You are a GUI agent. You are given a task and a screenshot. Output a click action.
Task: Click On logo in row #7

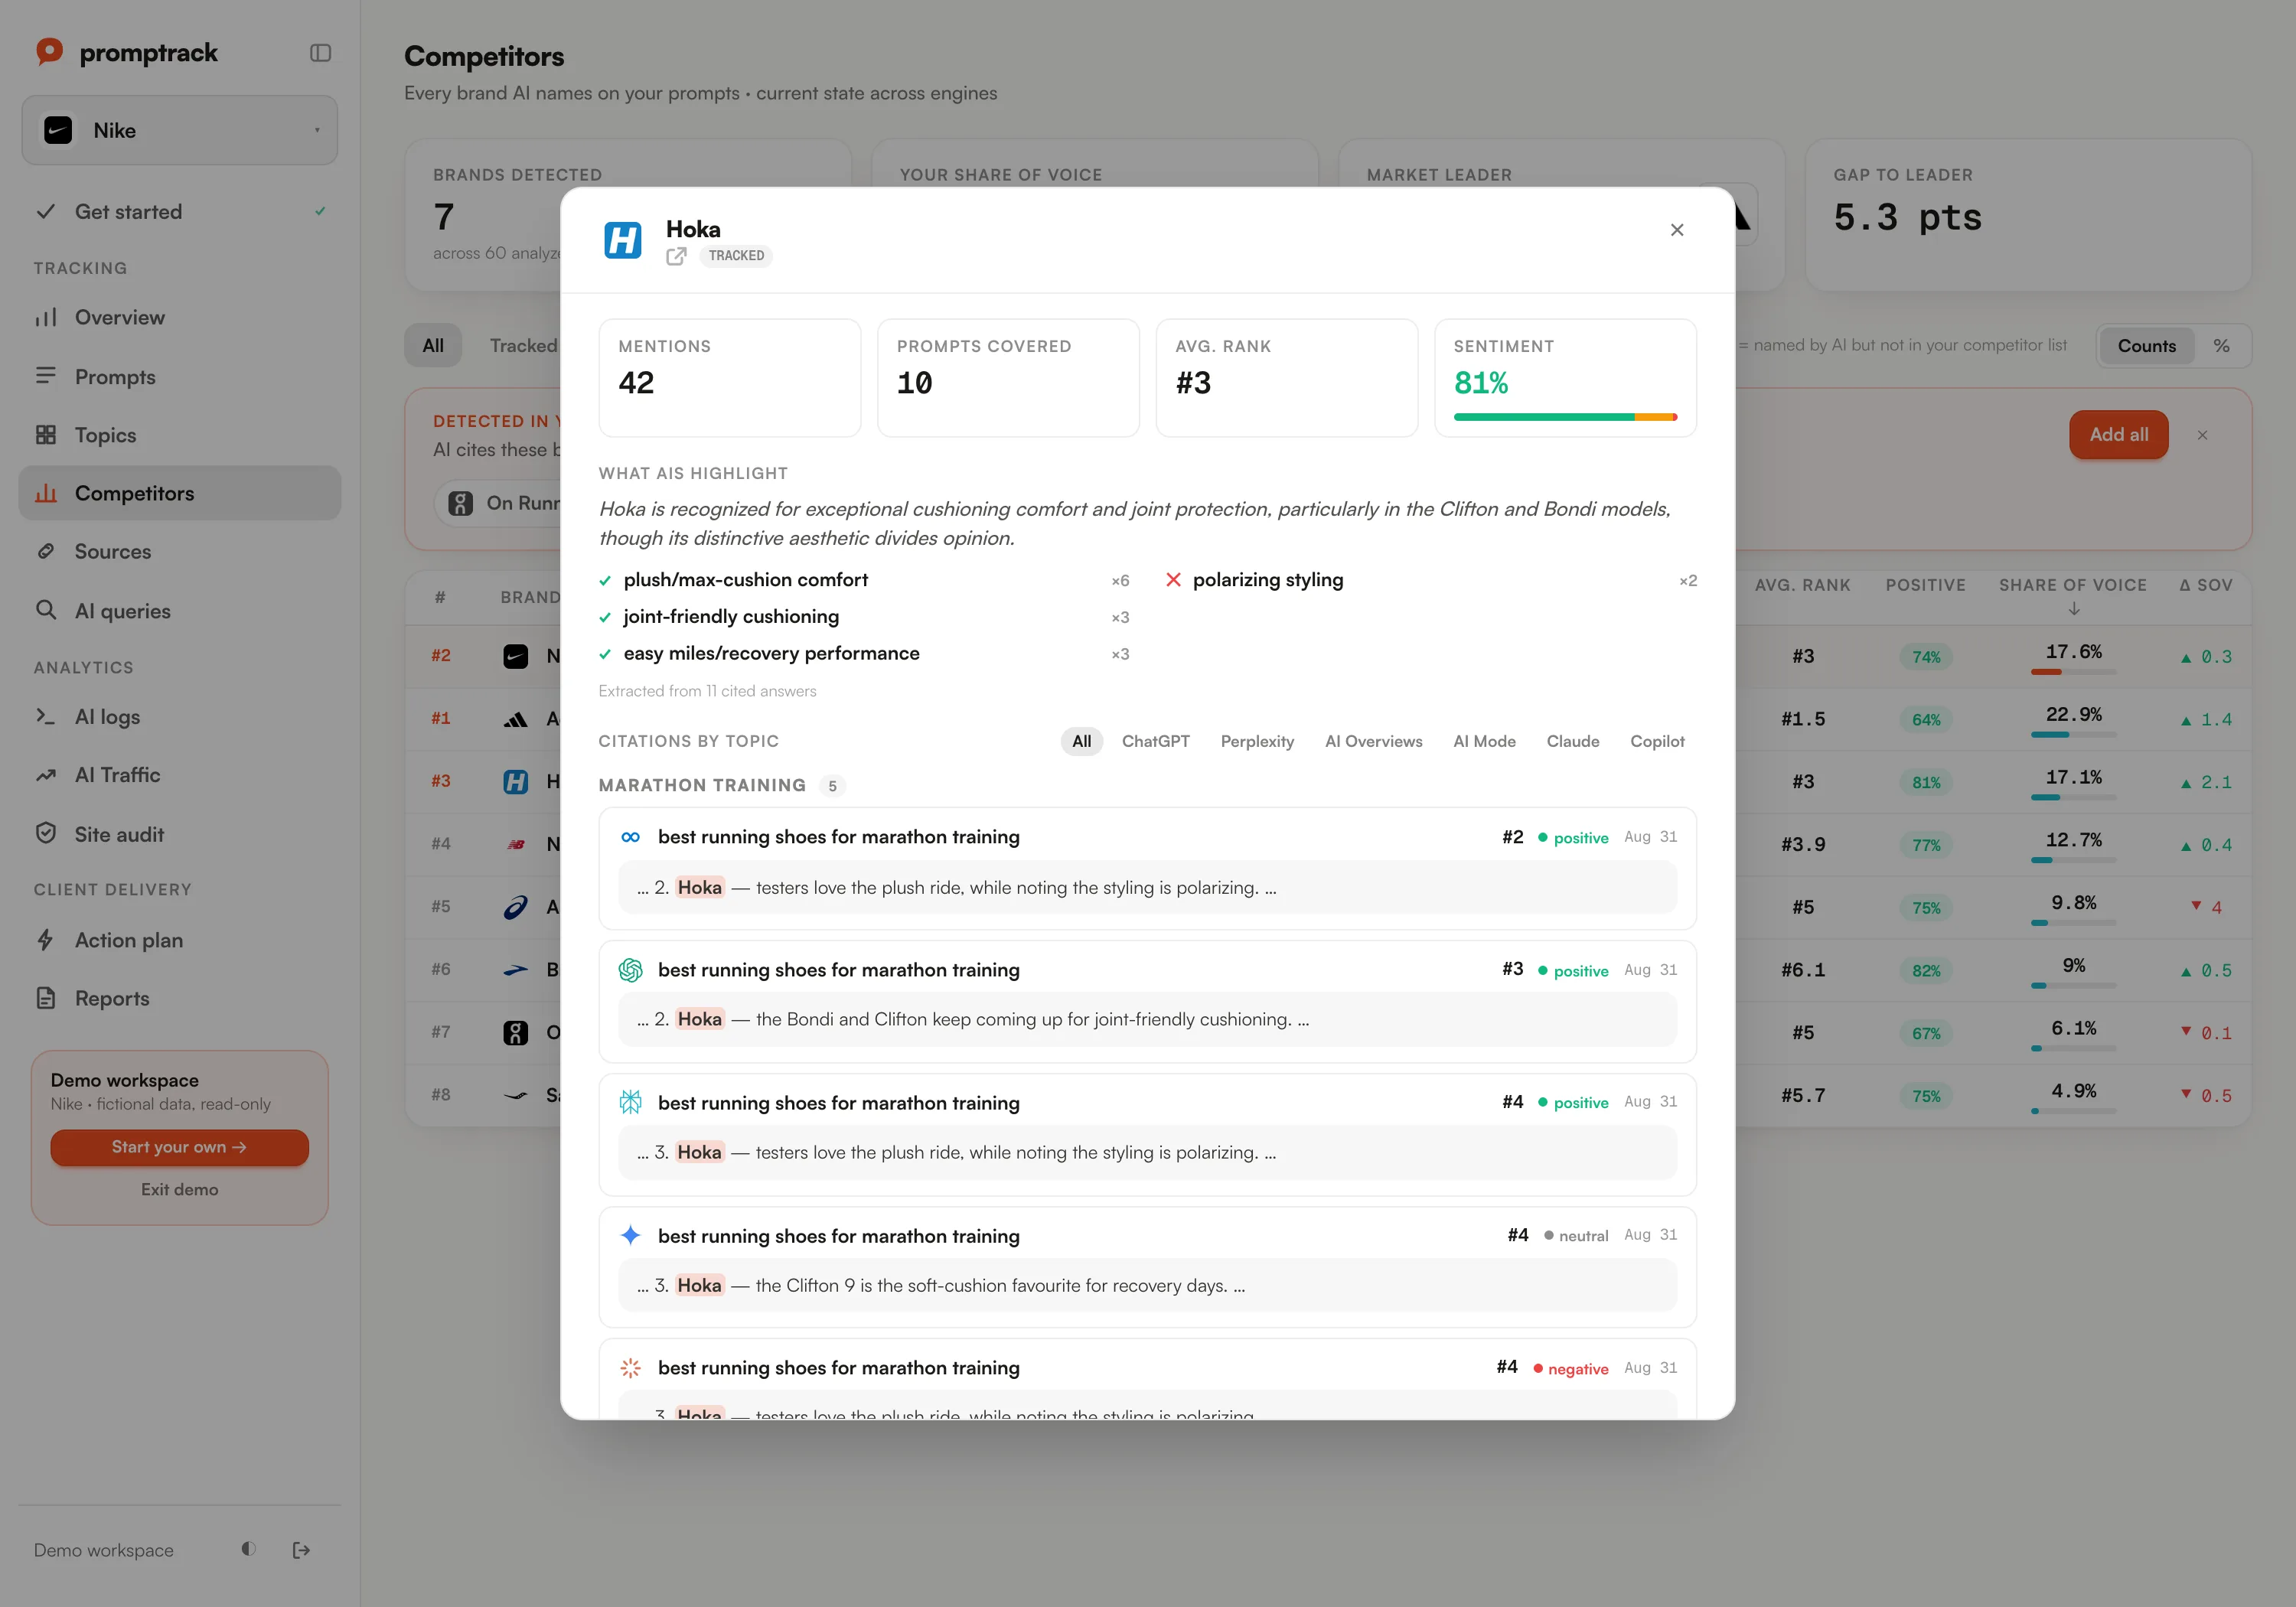click(515, 1032)
